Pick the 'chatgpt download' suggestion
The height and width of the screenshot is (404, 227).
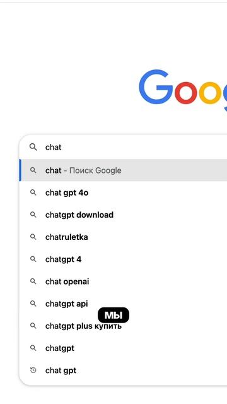(x=123, y=215)
